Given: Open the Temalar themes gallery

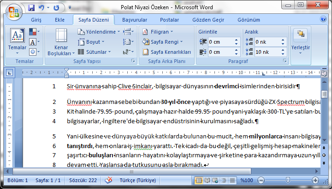Looking at the screenshot, I should coord(18,41).
